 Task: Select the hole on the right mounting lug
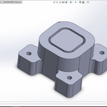pyautogui.click(x=102, y=53)
